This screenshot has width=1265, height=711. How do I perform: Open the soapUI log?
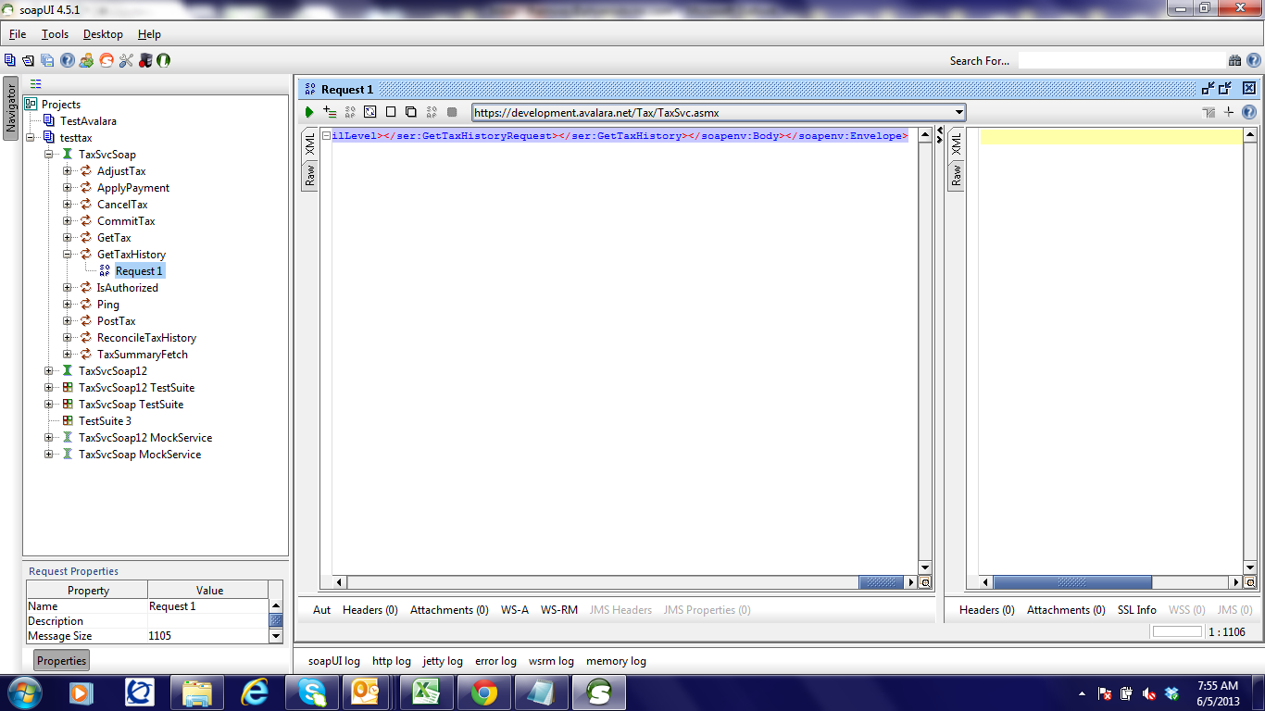click(334, 661)
